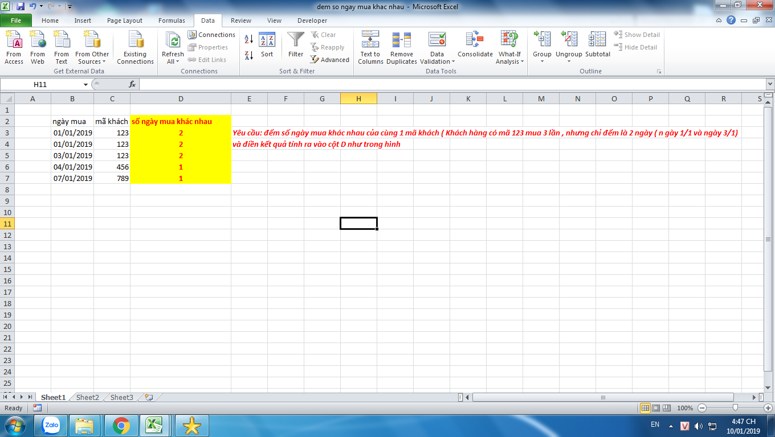
Task: Open What-If Analysis dropdown
Action: tap(510, 48)
